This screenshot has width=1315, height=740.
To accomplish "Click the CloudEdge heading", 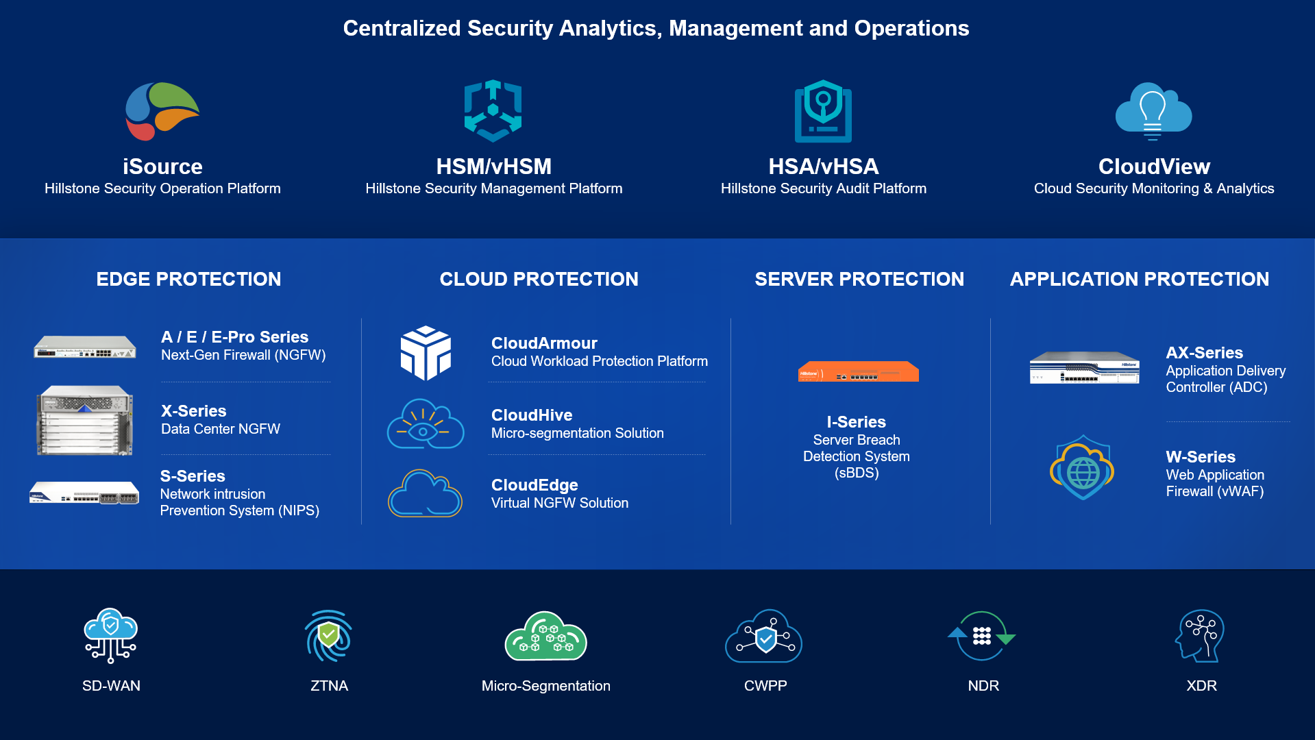I will [534, 485].
